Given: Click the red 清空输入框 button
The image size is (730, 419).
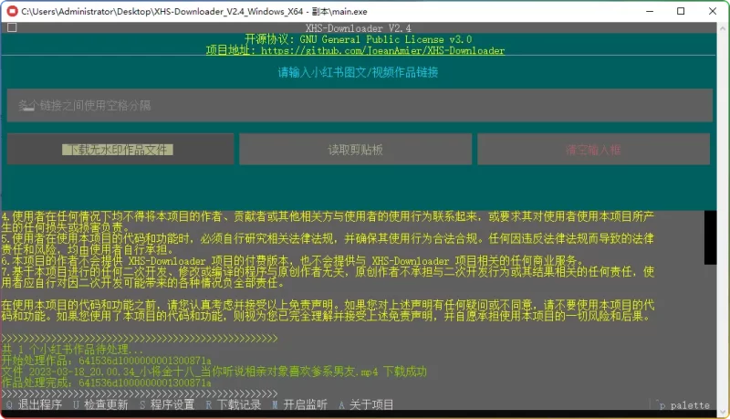Looking at the screenshot, I should [594, 150].
